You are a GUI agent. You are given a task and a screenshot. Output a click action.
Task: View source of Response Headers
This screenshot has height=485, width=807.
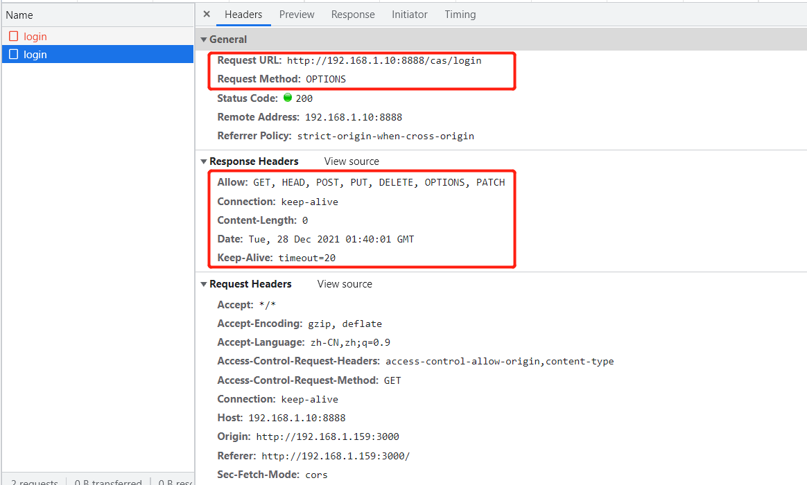[x=352, y=161]
